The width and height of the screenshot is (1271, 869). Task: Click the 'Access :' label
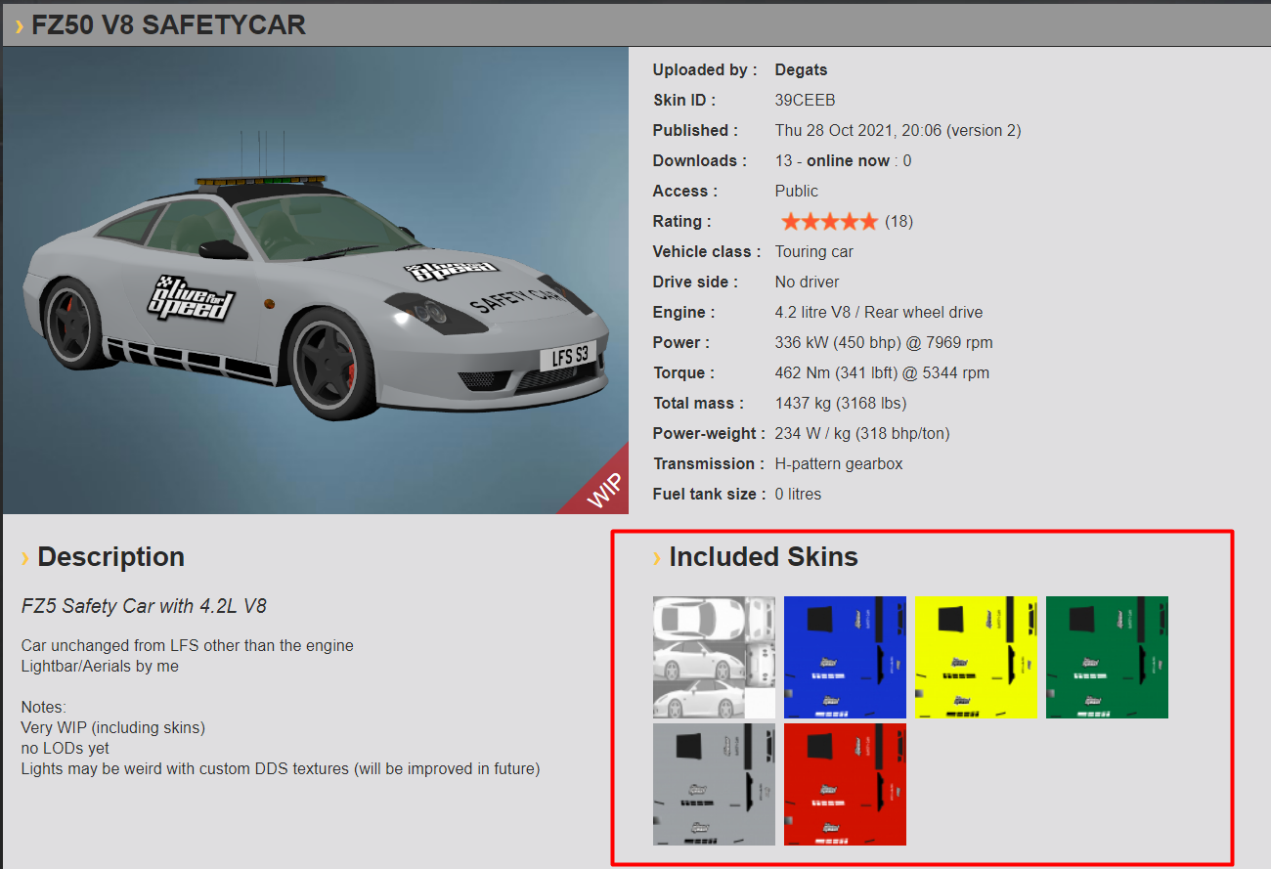[685, 192]
